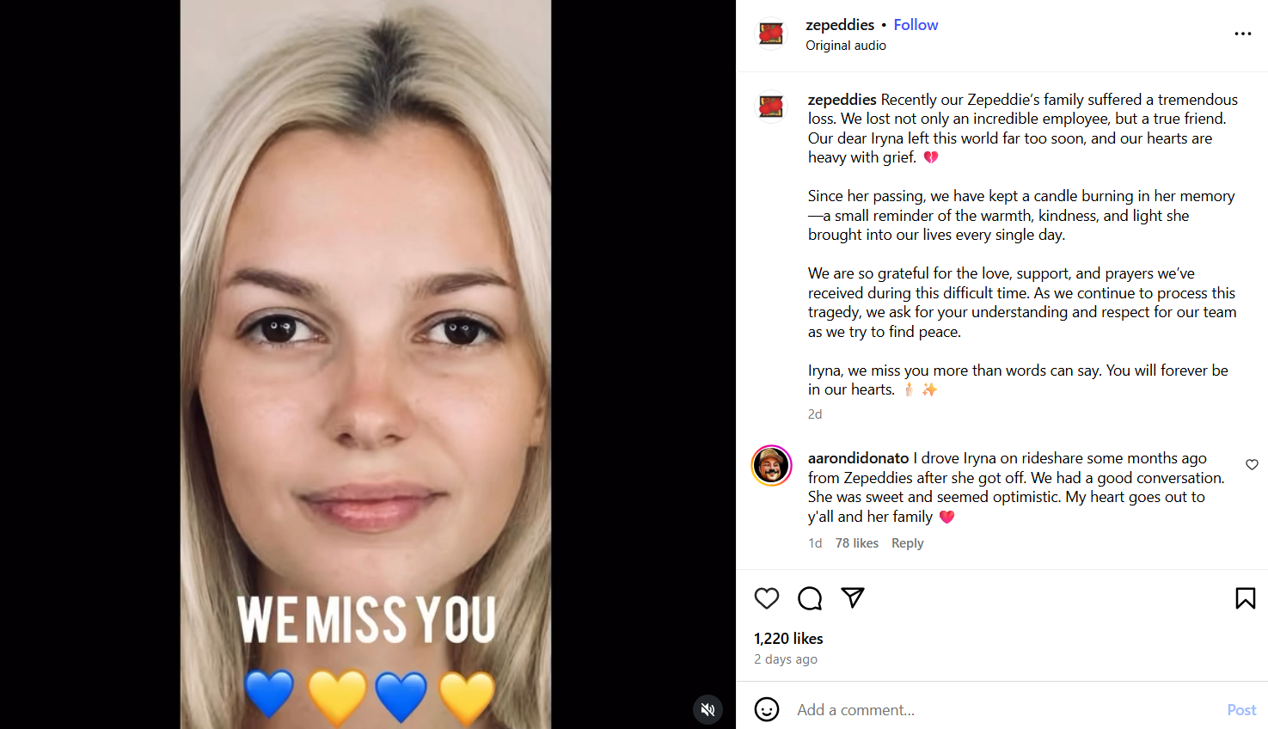1268x729 pixels.
Task: Like the post with heart icon
Action: (x=767, y=598)
